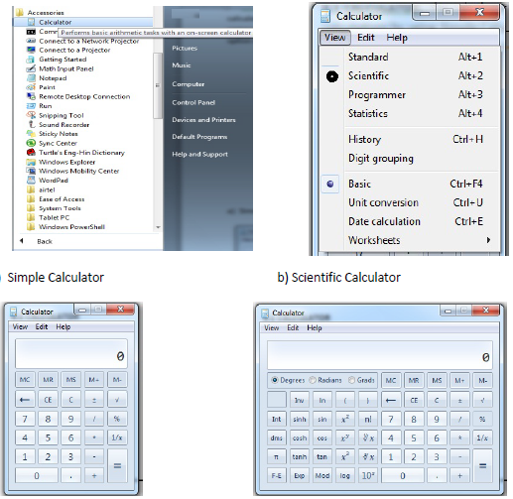The height and width of the screenshot is (499, 513).
Task: Launch Windows Explorer from Accessories
Action: tap(61, 162)
